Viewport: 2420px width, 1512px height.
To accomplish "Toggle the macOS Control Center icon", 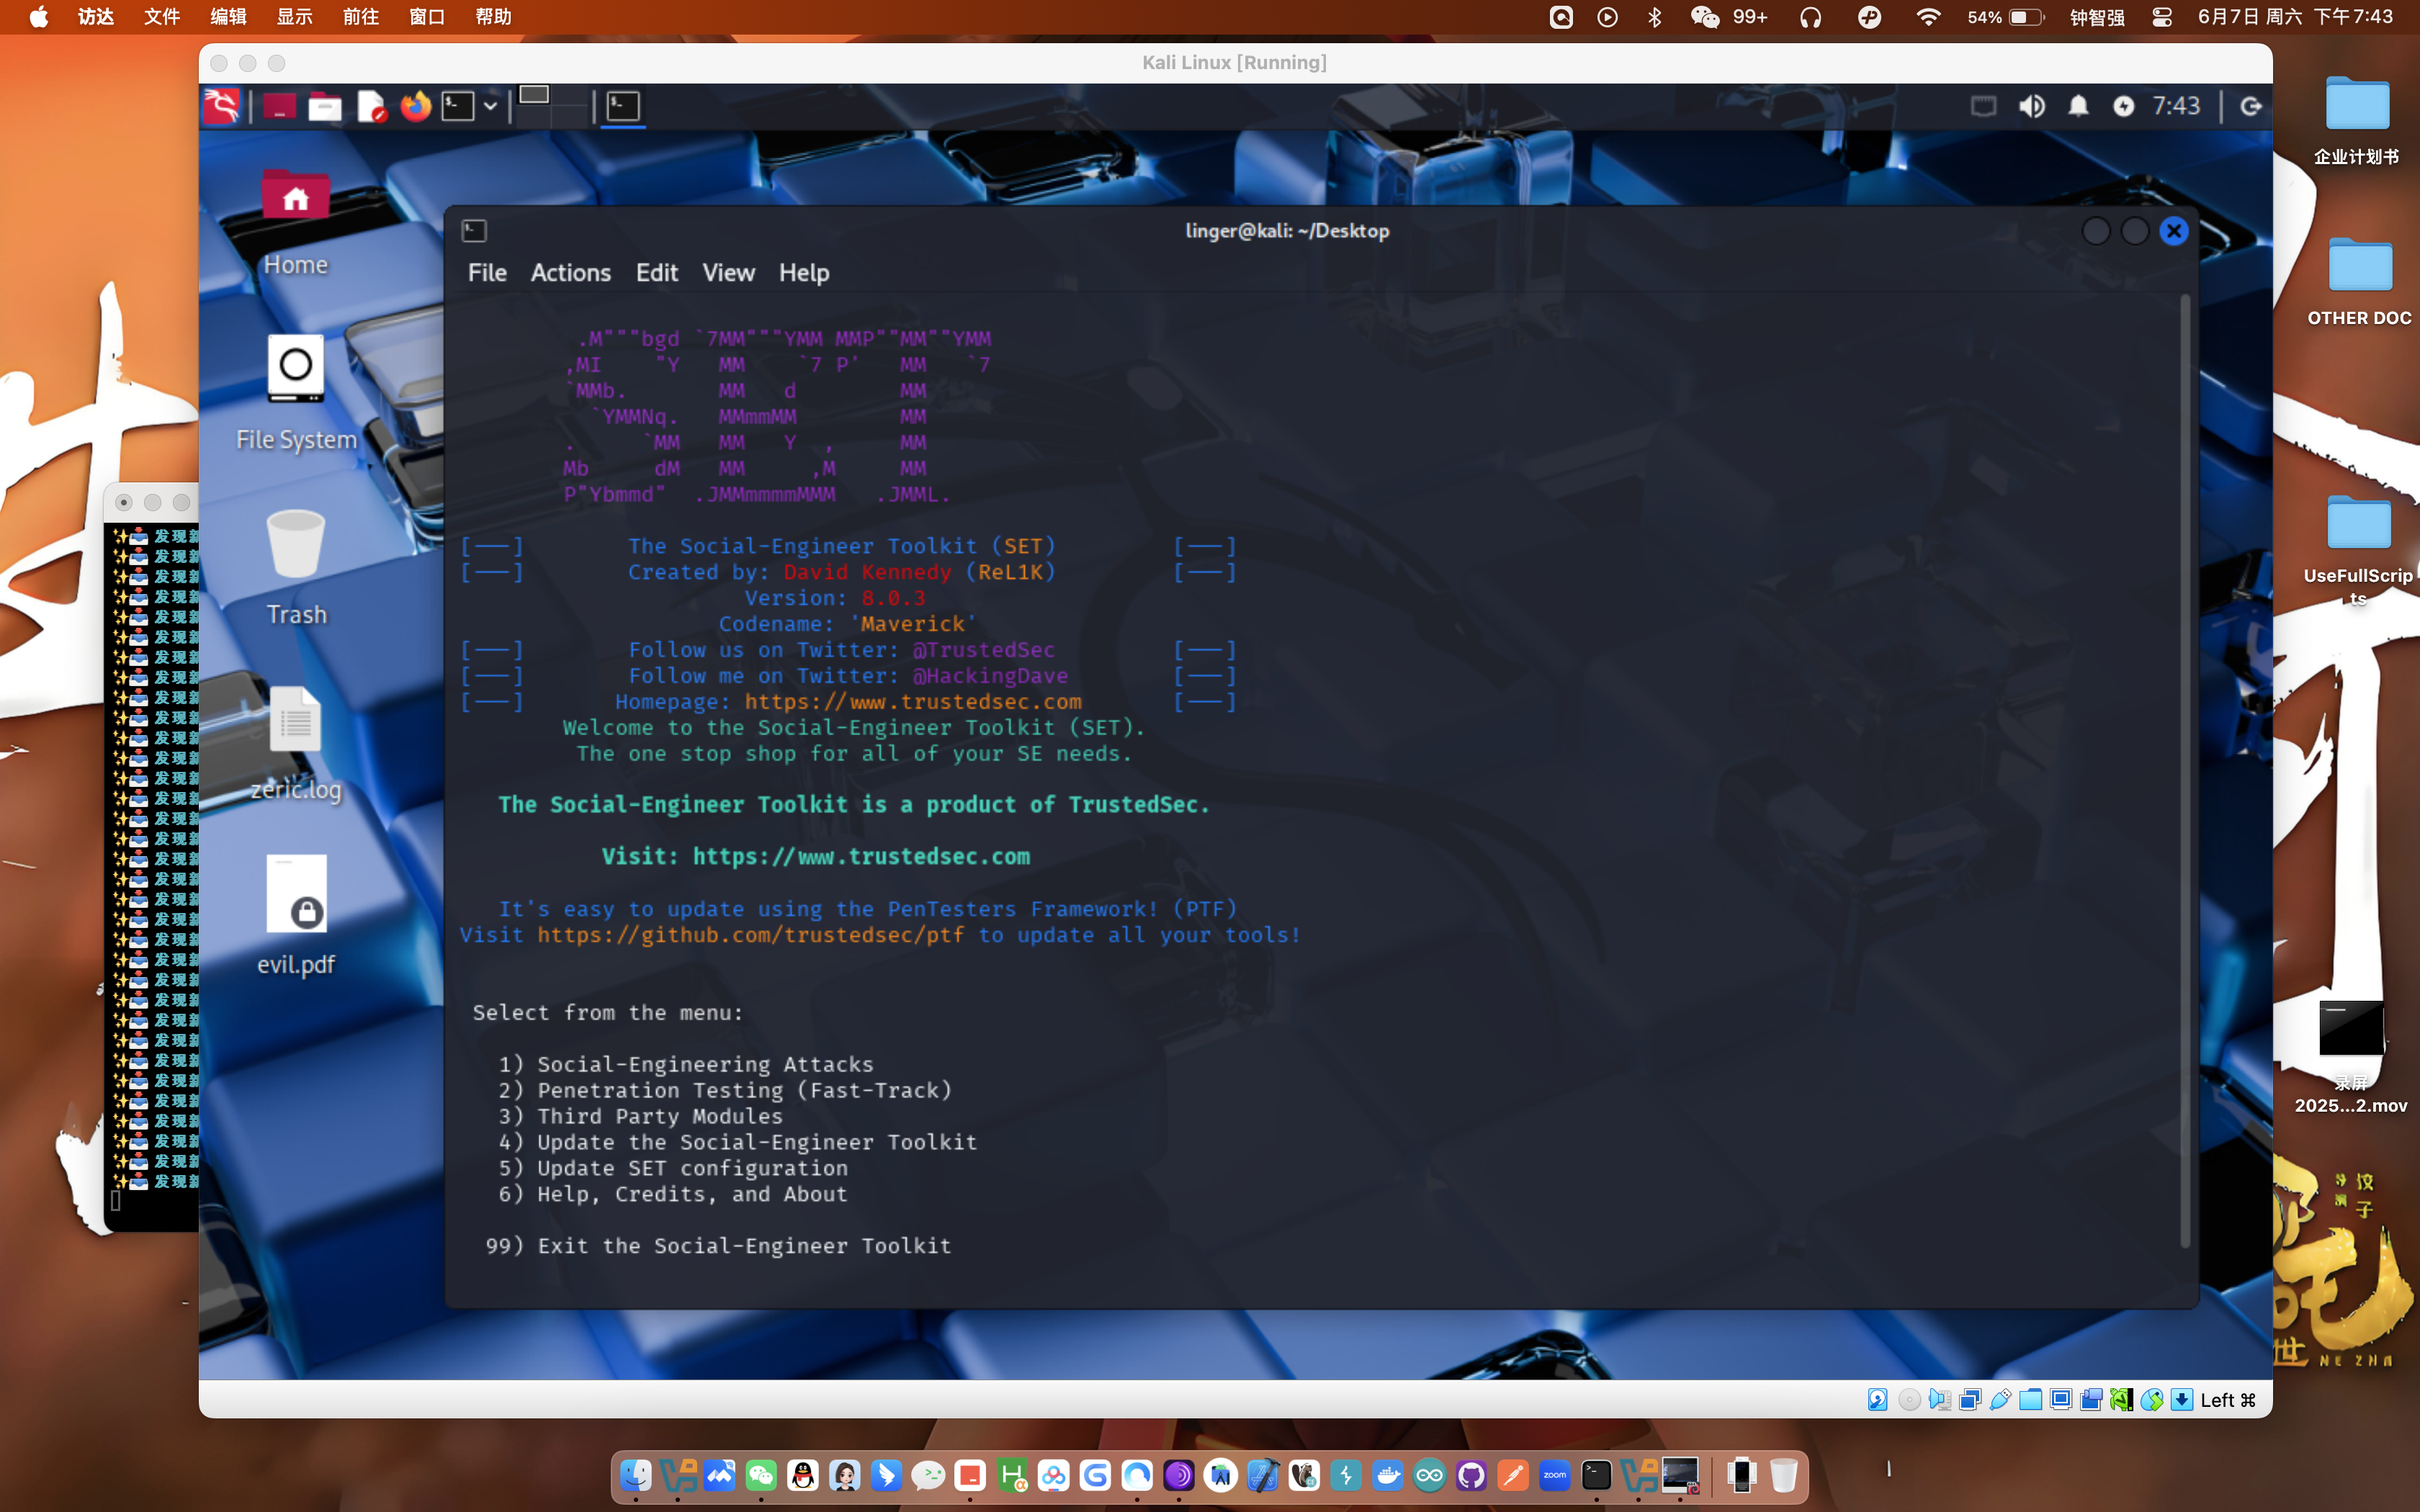I will 2162,17.
